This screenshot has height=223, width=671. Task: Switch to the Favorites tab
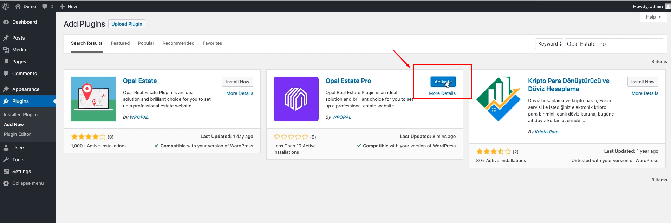212,43
